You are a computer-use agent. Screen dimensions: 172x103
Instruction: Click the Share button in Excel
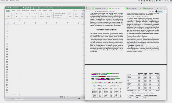(x=75, y=11)
